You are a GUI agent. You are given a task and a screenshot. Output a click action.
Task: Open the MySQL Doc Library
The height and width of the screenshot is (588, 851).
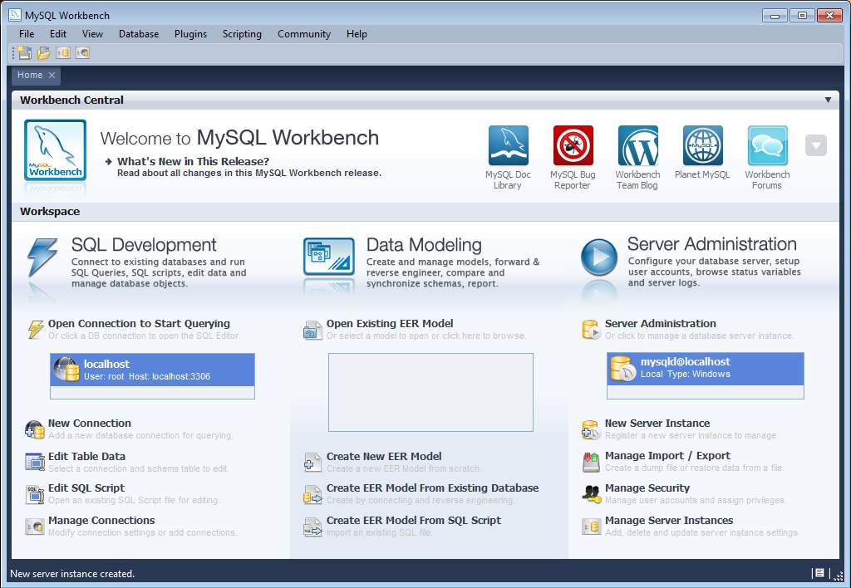(x=508, y=145)
